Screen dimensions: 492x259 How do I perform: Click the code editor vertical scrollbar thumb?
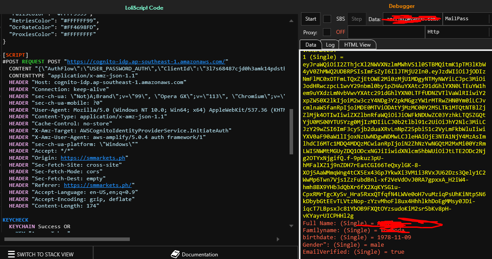[291, 131]
